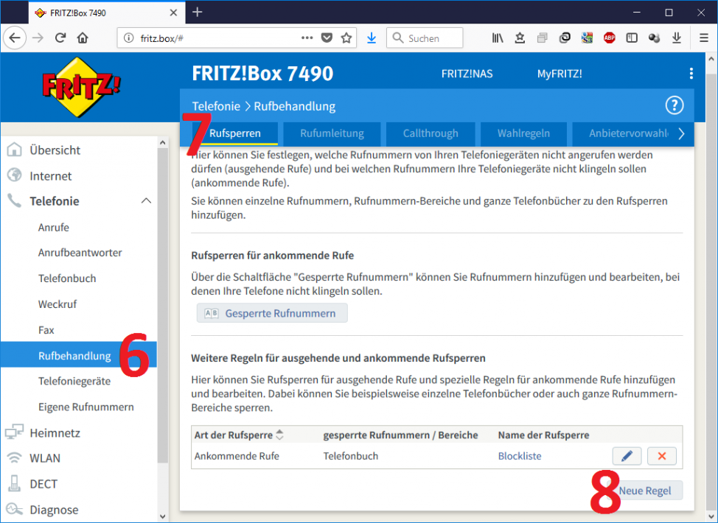
Task: Collapse the Telefonie menu section
Action: tap(146, 201)
